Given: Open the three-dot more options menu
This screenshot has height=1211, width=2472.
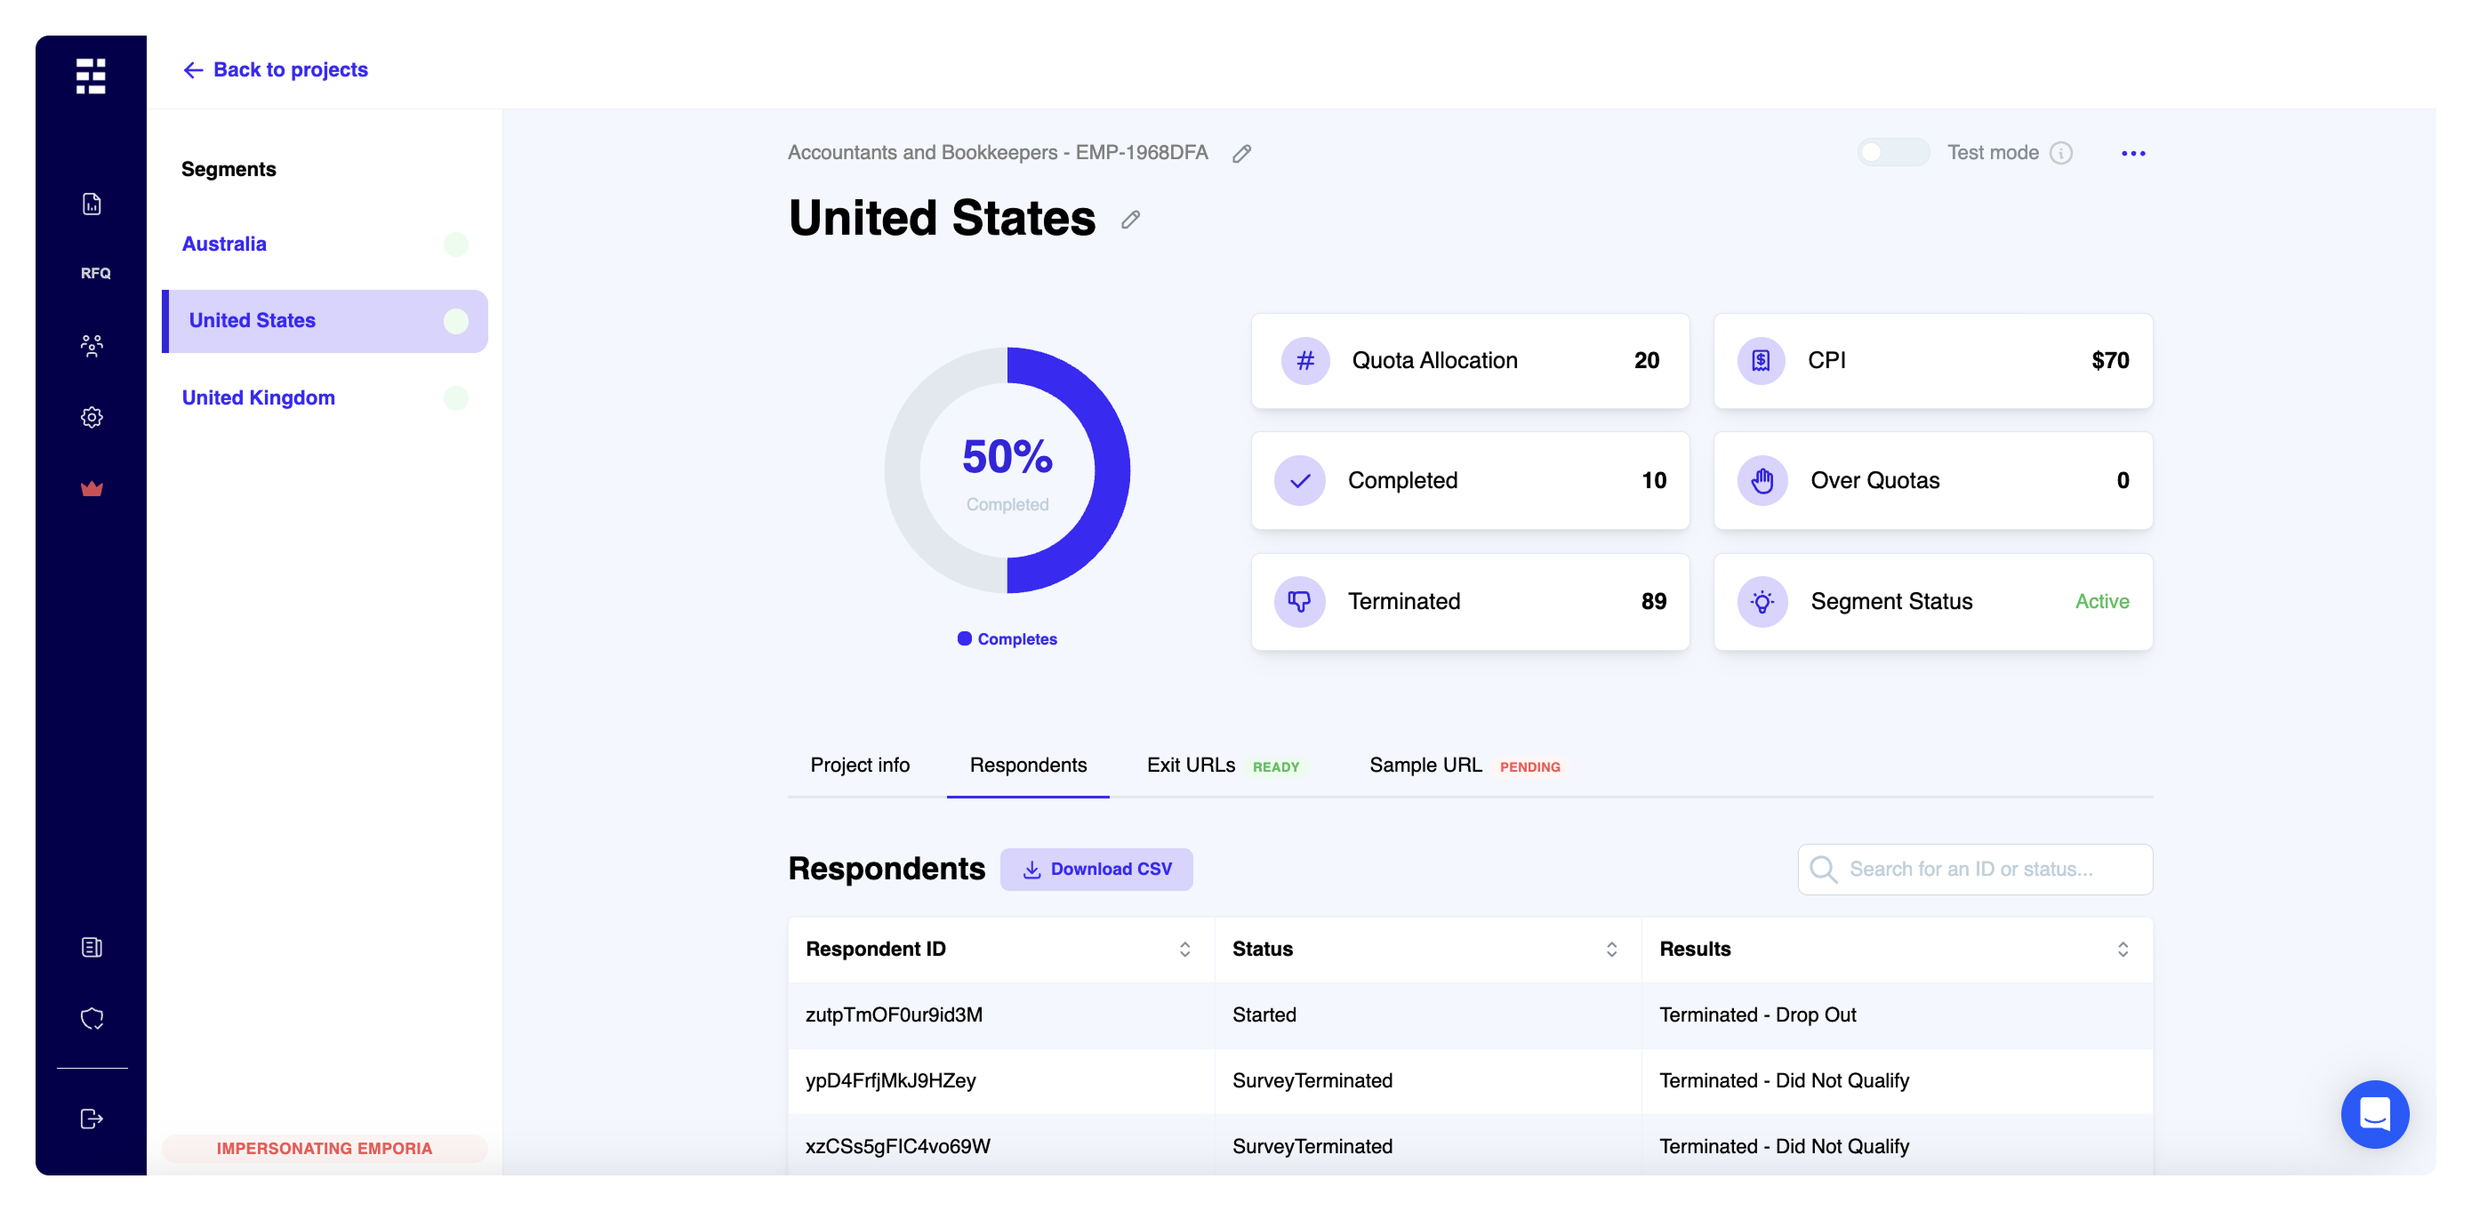Looking at the screenshot, I should pos(2132,154).
